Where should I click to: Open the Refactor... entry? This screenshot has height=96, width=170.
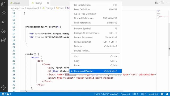[x=96, y=46]
